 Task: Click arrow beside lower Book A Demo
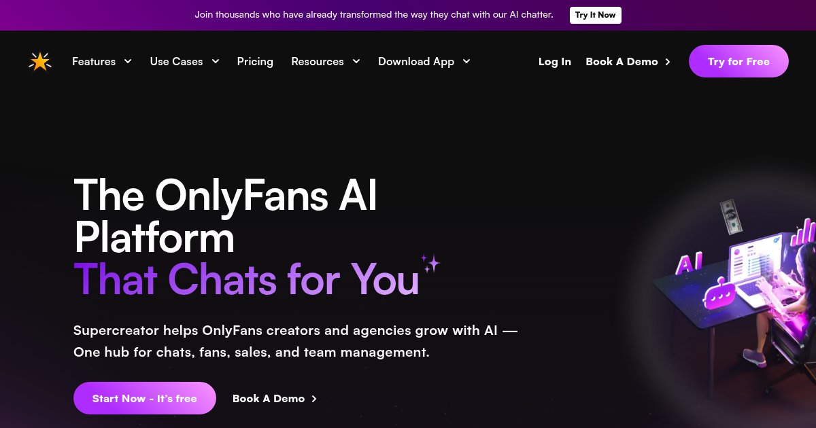click(x=314, y=399)
